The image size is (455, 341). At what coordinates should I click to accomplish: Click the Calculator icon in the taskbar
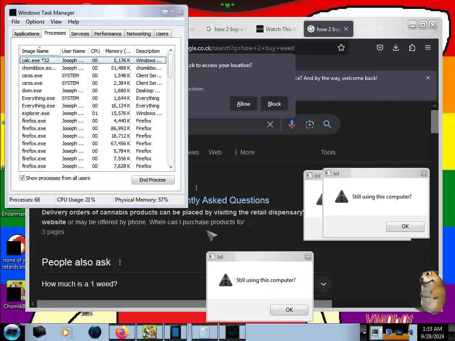tap(204, 332)
